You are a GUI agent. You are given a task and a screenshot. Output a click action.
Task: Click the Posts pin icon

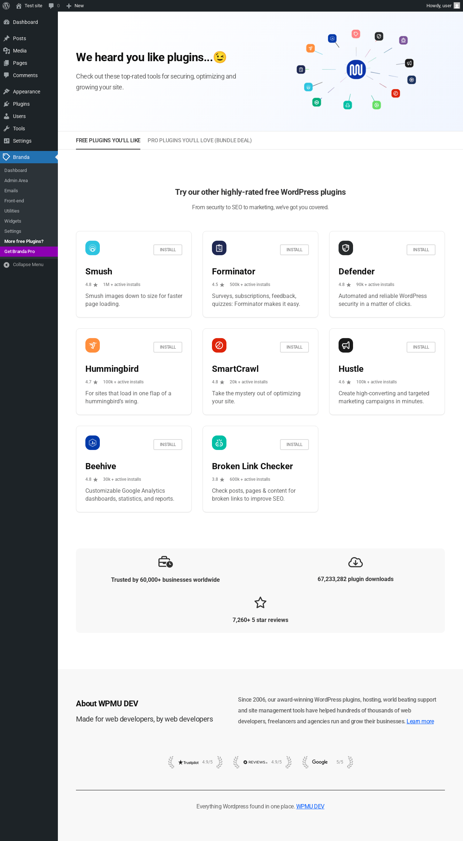tap(7, 38)
